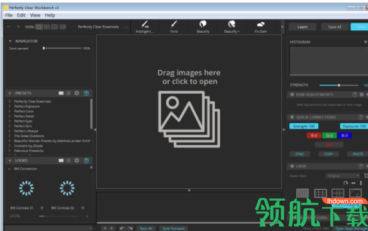Select the BW Contrast 01 look thumbnail
The image size is (368, 231).
click(x=26, y=188)
